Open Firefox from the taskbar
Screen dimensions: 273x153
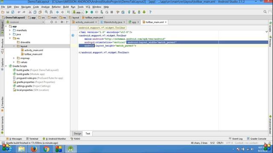coord(34,149)
